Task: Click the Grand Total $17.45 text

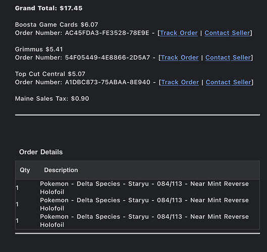Action: coord(48,8)
